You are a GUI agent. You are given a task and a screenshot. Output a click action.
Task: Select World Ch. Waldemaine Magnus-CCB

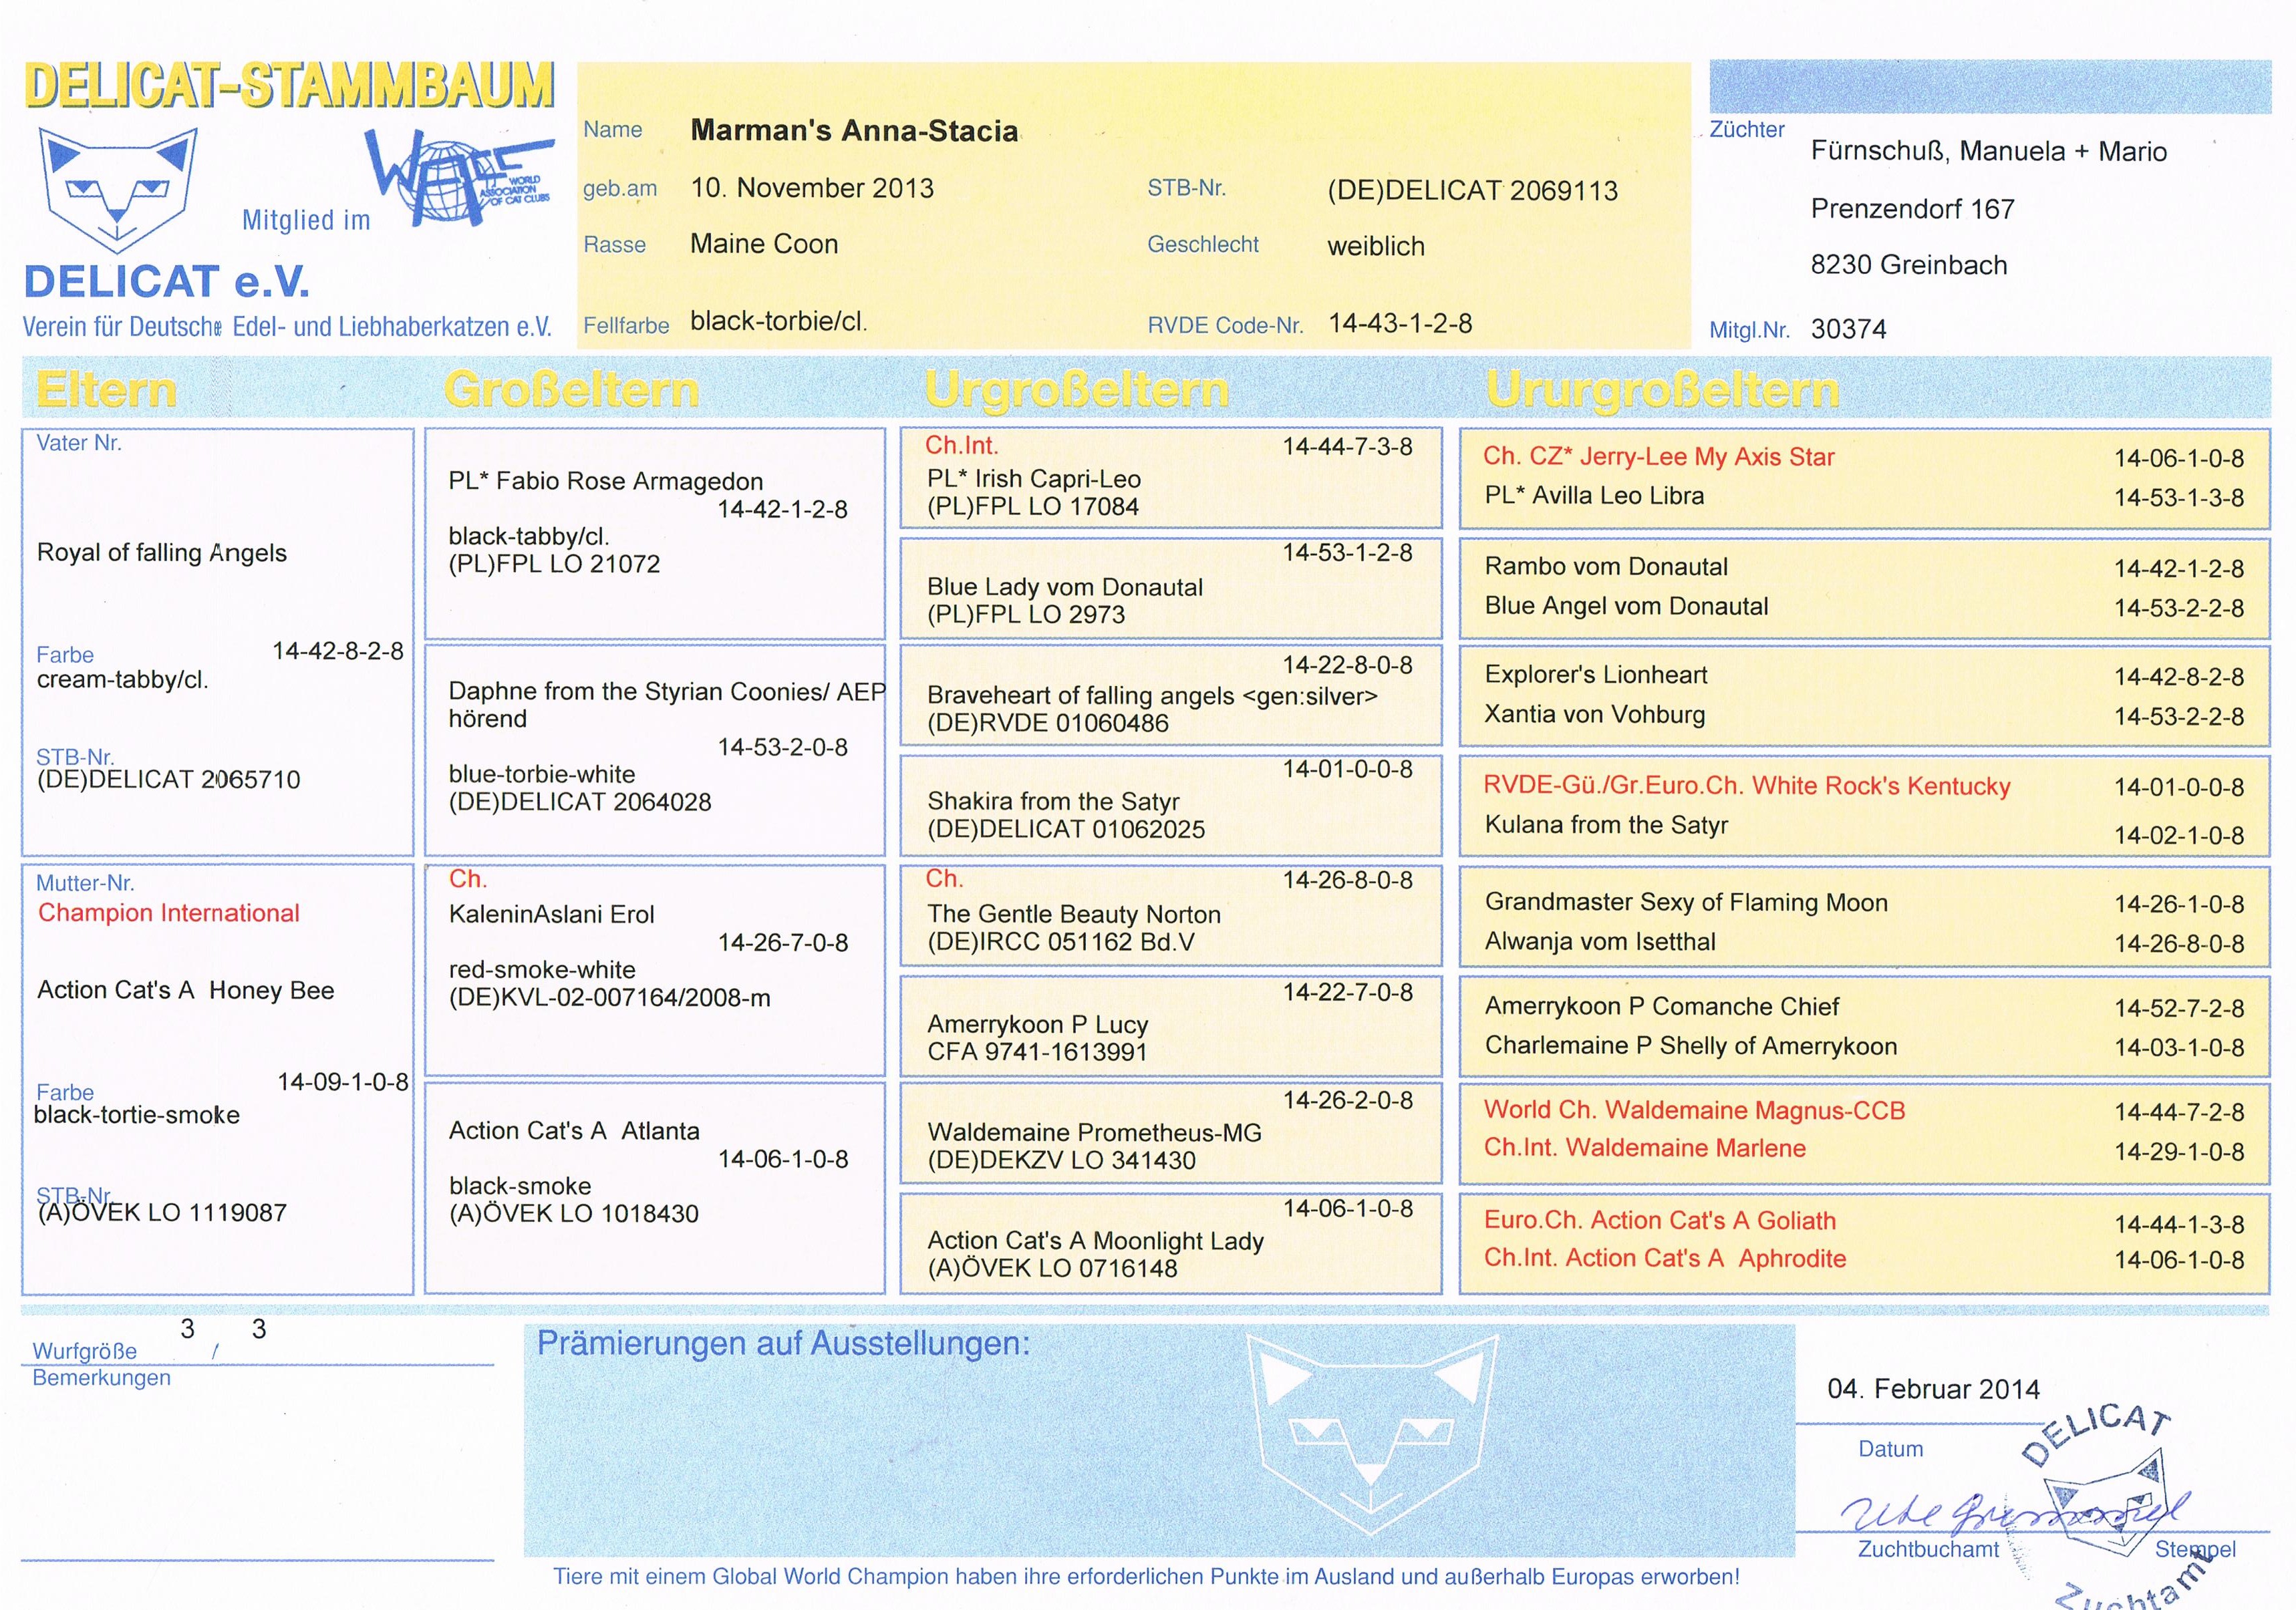tap(1695, 1110)
